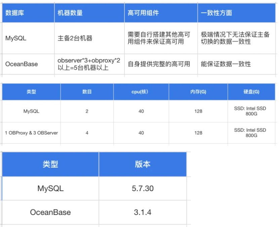
Task: Select the MySQL cell in the 数据库 column
Action: pos(28,38)
